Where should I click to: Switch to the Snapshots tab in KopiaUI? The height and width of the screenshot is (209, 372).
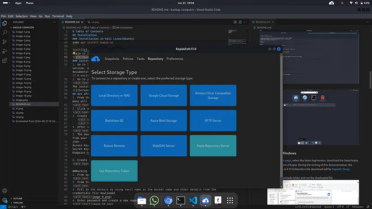tap(112, 59)
